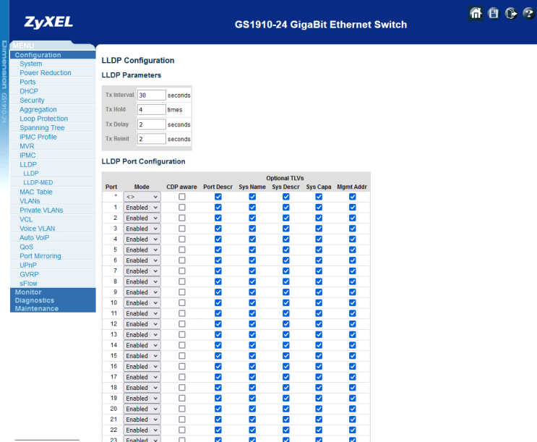This screenshot has height=442, width=537.
Task: Open Mode dropdown for port 9
Action: point(142,292)
